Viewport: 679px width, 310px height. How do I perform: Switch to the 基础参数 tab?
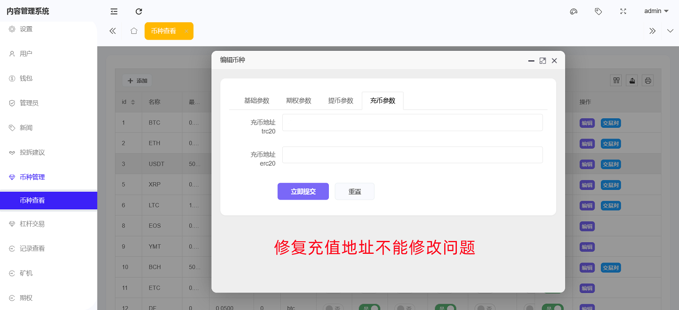[x=257, y=101]
